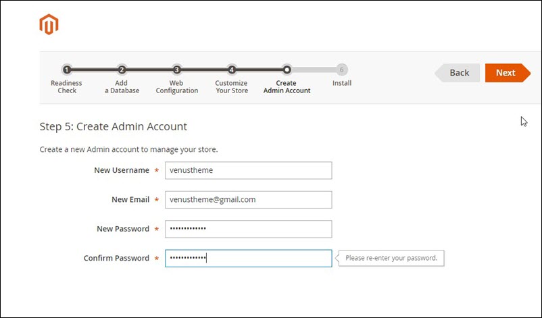Open step 4 Customize Your Store circle

tap(232, 69)
